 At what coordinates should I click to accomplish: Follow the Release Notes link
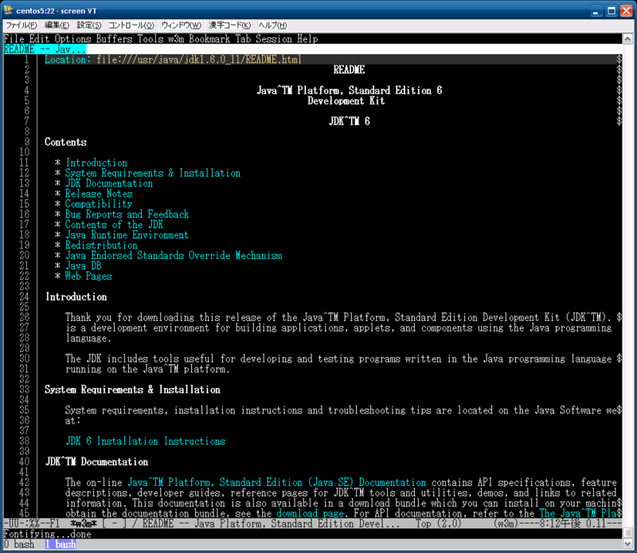pos(99,194)
